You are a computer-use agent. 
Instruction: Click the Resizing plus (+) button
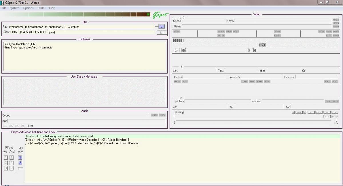tap(293, 112)
